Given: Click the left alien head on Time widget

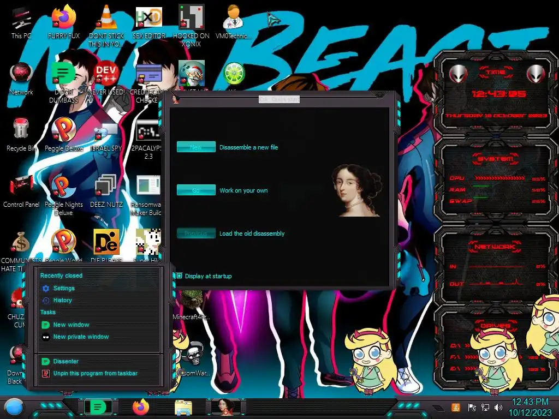Looking at the screenshot, I should coord(458,74).
